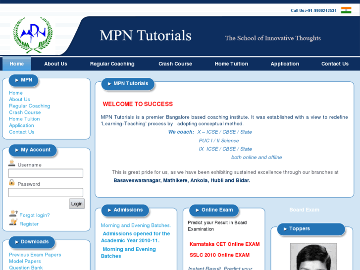Open Model Papers download link
Viewport: 360px width, 270px height.
tap(25, 261)
